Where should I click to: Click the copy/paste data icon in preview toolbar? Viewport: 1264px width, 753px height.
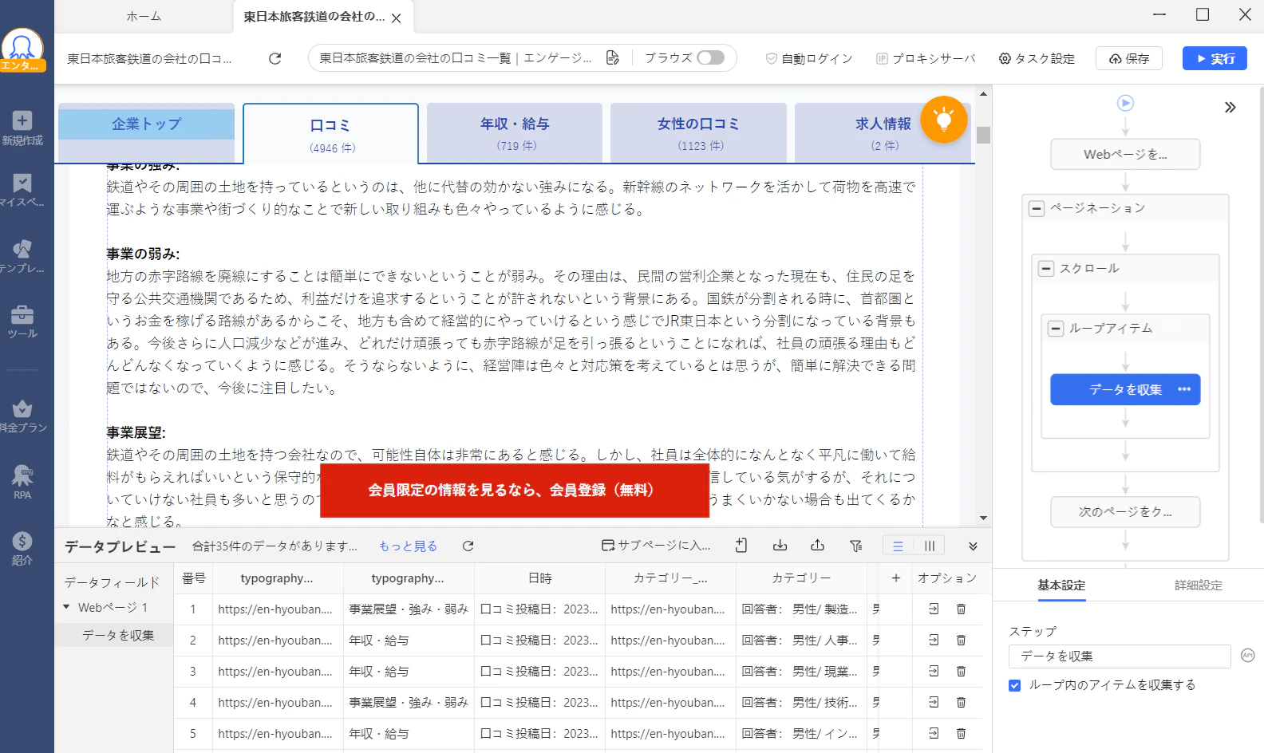pyautogui.click(x=741, y=546)
